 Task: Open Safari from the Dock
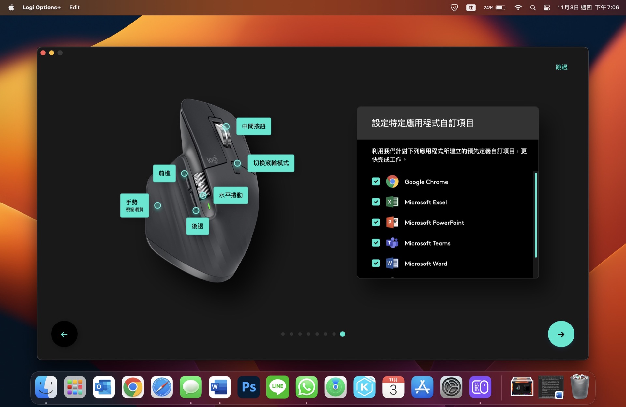click(x=162, y=387)
